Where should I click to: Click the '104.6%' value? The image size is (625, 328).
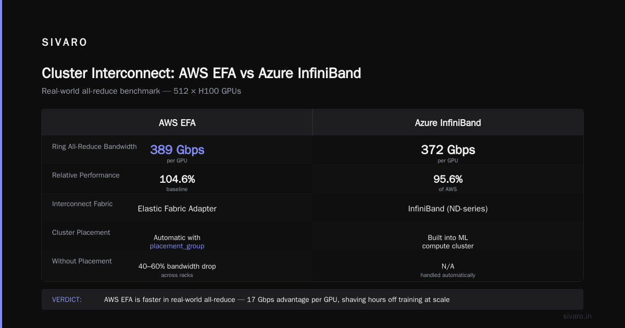(x=177, y=179)
